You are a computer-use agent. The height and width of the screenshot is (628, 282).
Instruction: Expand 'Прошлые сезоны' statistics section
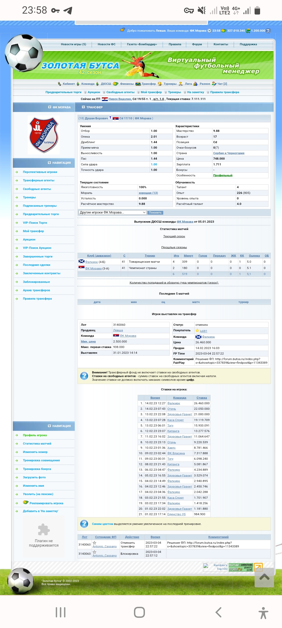pyautogui.click(x=174, y=247)
